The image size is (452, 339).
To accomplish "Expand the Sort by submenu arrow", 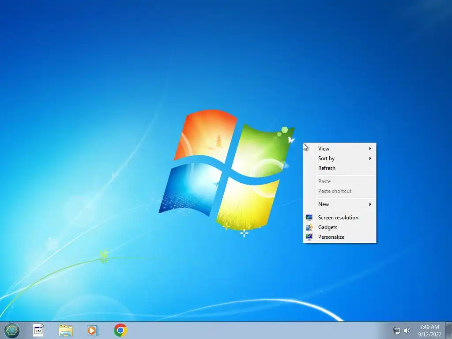I will 370,158.
